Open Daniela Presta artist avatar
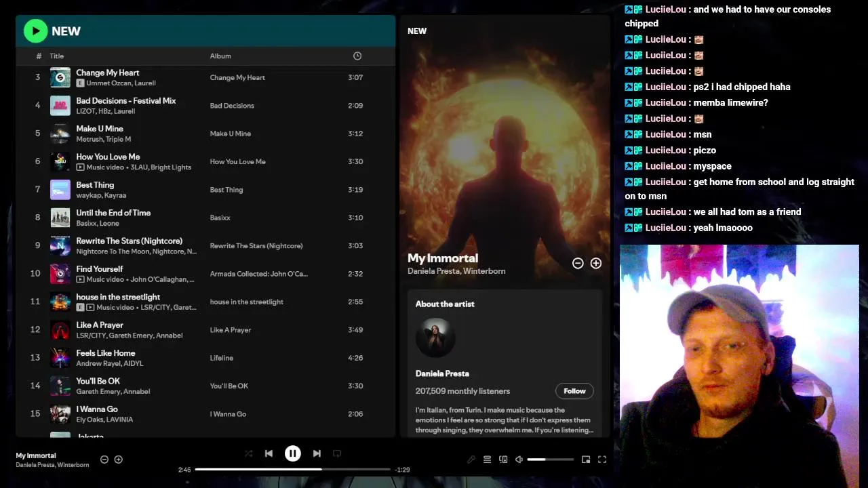The image size is (868, 488). pyautogui.click(x=435, y=338)
